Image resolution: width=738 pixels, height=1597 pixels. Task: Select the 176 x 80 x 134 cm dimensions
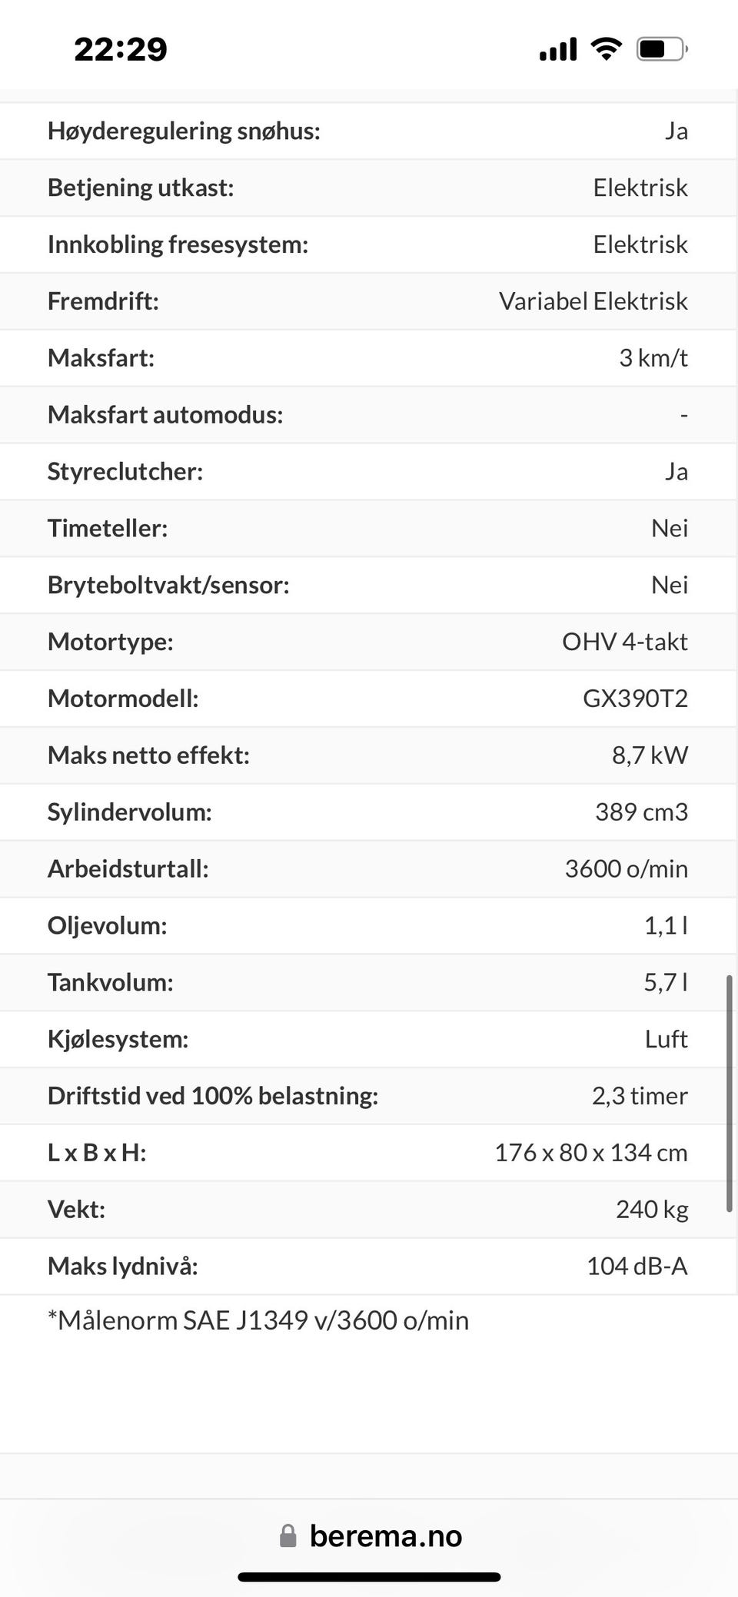590,1153
